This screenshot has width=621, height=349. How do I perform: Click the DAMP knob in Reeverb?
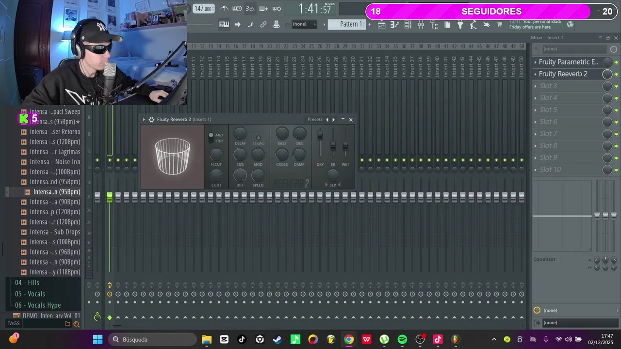tap(299, 155)
